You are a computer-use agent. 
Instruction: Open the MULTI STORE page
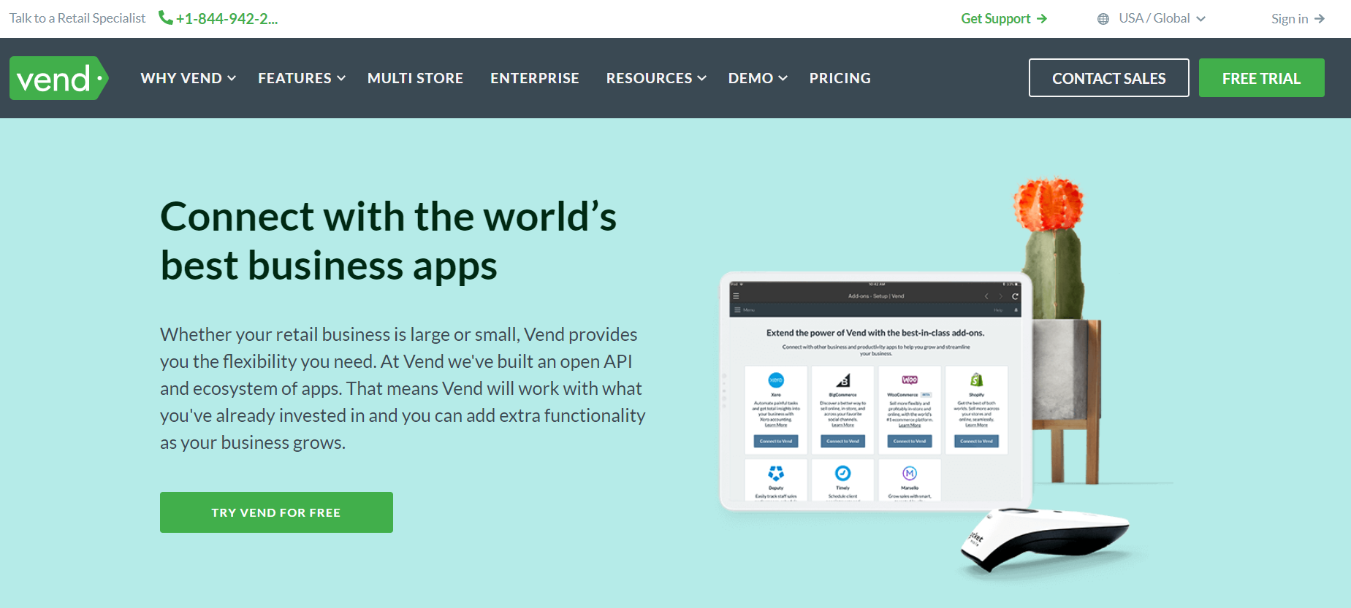click(x=415, y=78)
